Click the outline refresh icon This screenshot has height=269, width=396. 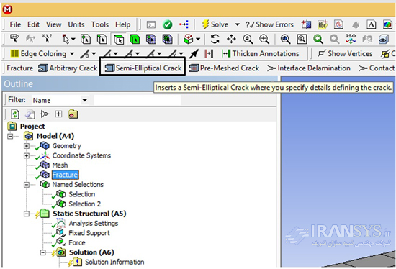(x=15, y=114)
